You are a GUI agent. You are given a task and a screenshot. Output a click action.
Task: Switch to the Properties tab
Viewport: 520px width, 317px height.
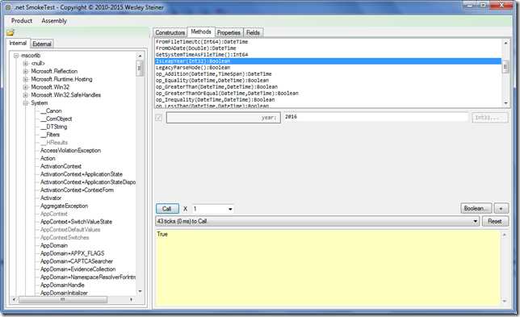229,32
